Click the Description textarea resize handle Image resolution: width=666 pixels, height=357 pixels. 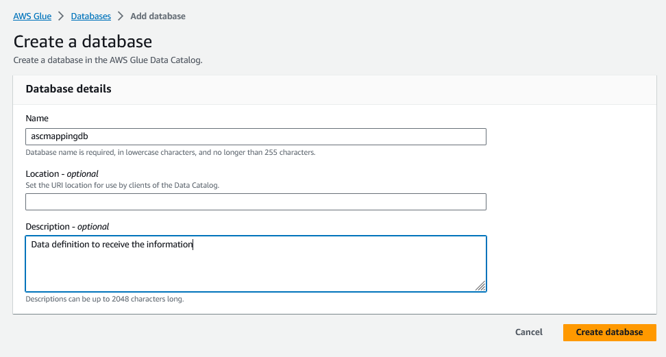click(x=480, y=286)
